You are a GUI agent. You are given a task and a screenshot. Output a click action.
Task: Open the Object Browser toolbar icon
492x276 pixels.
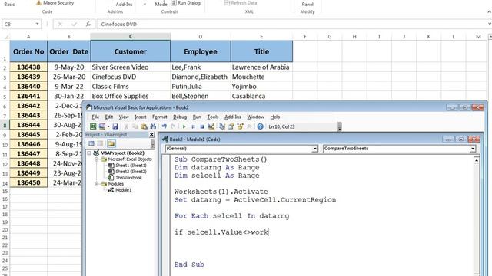(x=241, y=127)
